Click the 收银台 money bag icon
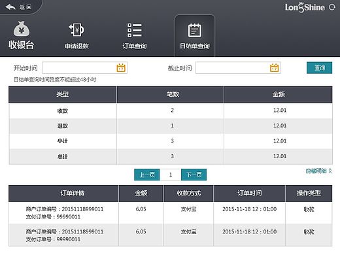This screenshot has width=340, height=255. [22, 29]
